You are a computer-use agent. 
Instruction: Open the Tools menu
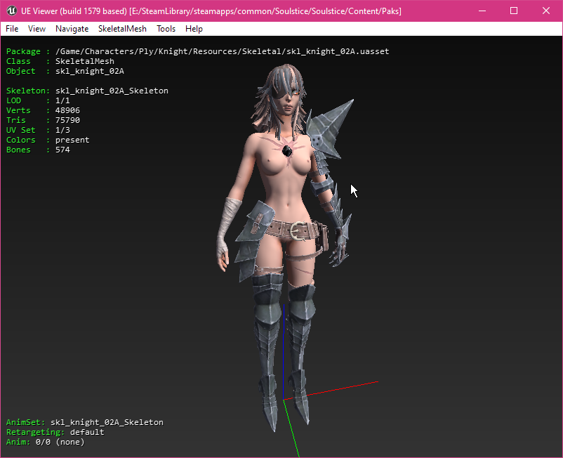click(x=166, y=29)
